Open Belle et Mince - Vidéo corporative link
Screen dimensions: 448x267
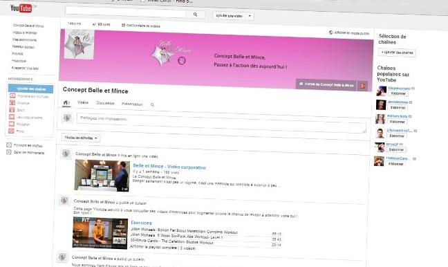pos(169,167)
